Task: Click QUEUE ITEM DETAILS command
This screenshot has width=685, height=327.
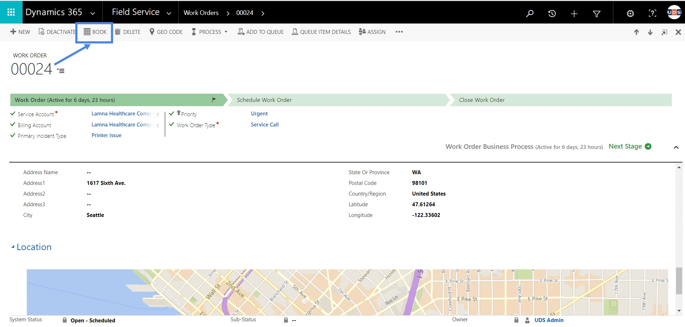Action: pyautogui.click(x=321, y=32)
